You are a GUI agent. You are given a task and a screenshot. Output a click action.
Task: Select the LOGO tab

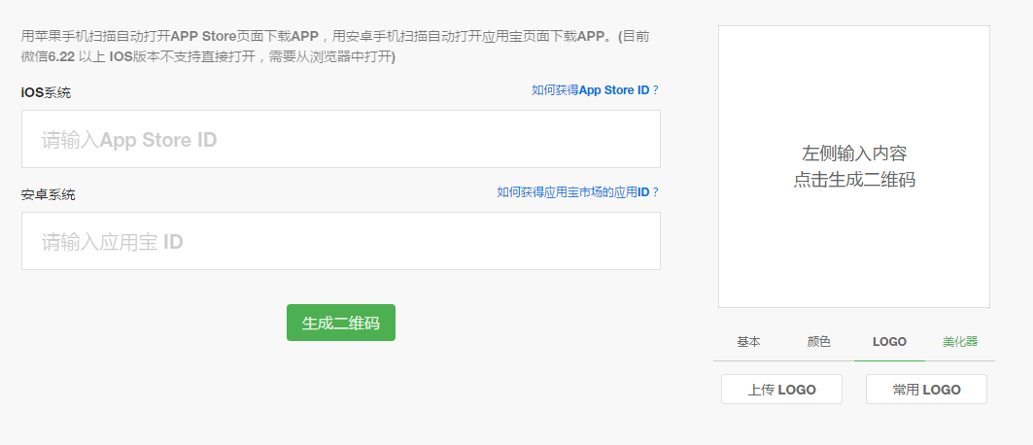pos(889,342)
